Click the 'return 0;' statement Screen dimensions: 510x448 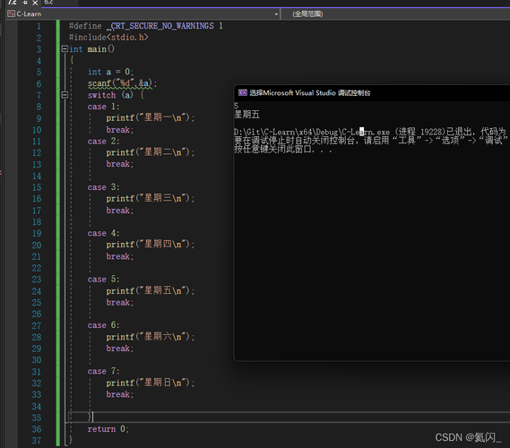(108, 429)
